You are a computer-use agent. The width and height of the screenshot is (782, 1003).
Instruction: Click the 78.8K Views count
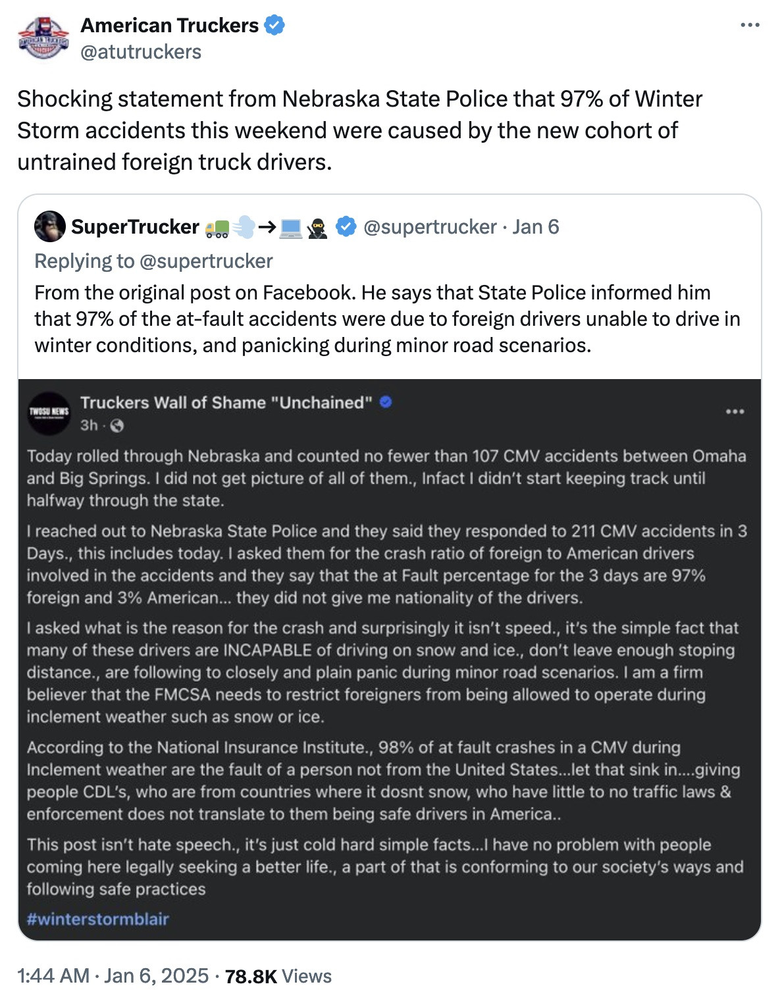(278, 976)
